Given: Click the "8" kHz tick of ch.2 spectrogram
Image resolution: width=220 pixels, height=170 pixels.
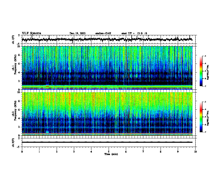Looking at the screenshot, I should click(19, 101).
